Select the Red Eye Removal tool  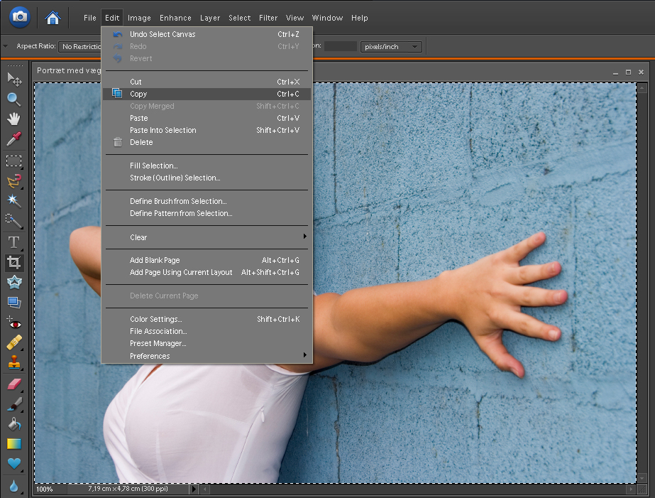point(13,323)
